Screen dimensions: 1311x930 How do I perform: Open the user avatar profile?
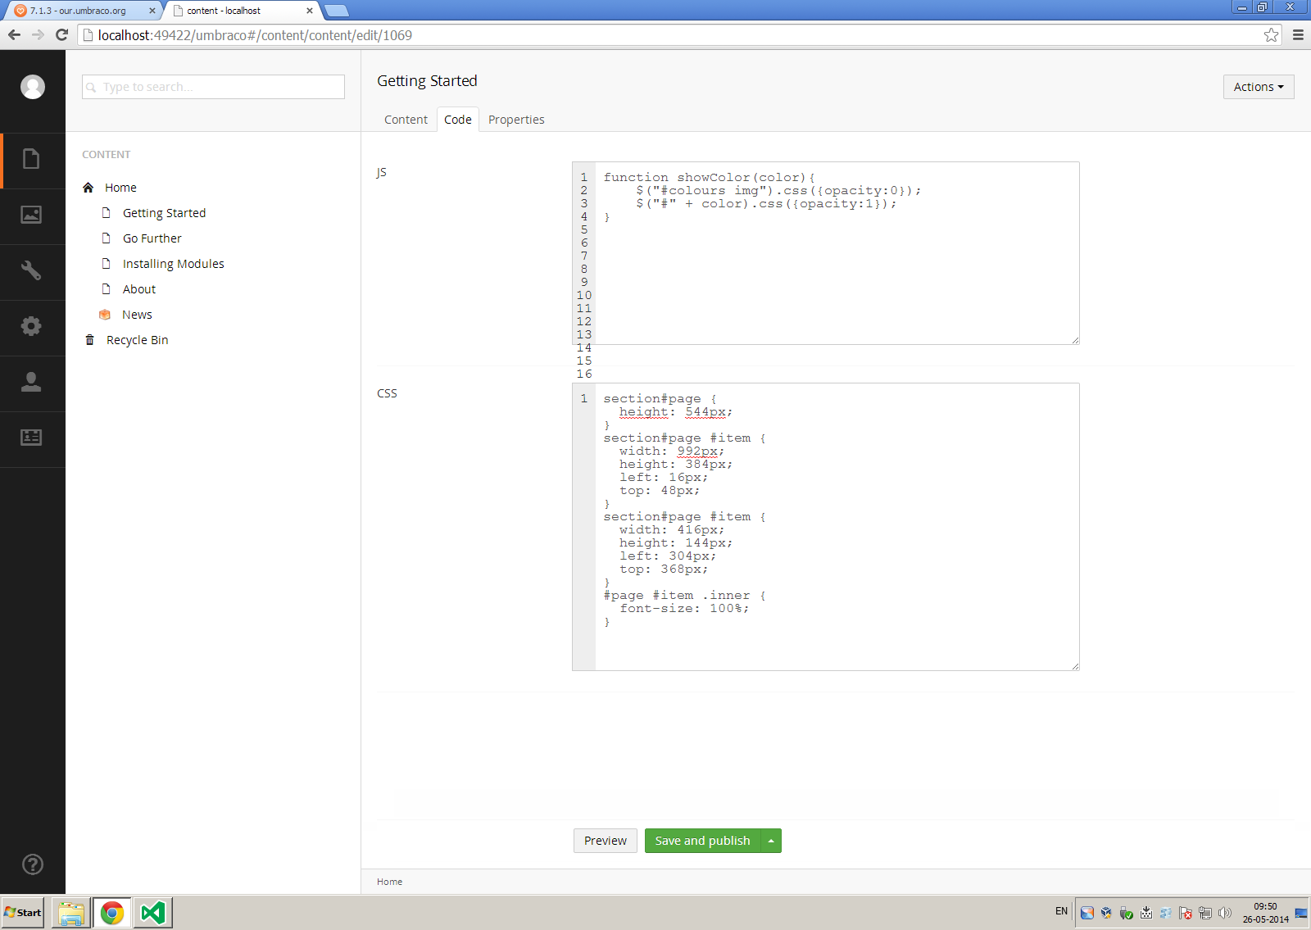33,87
